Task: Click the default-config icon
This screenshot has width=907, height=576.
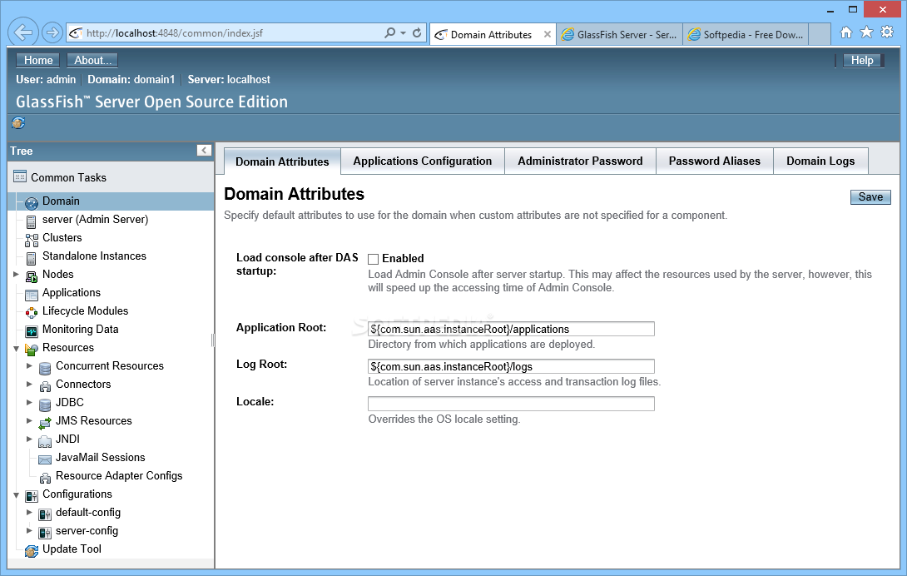Action: (45, 514)
